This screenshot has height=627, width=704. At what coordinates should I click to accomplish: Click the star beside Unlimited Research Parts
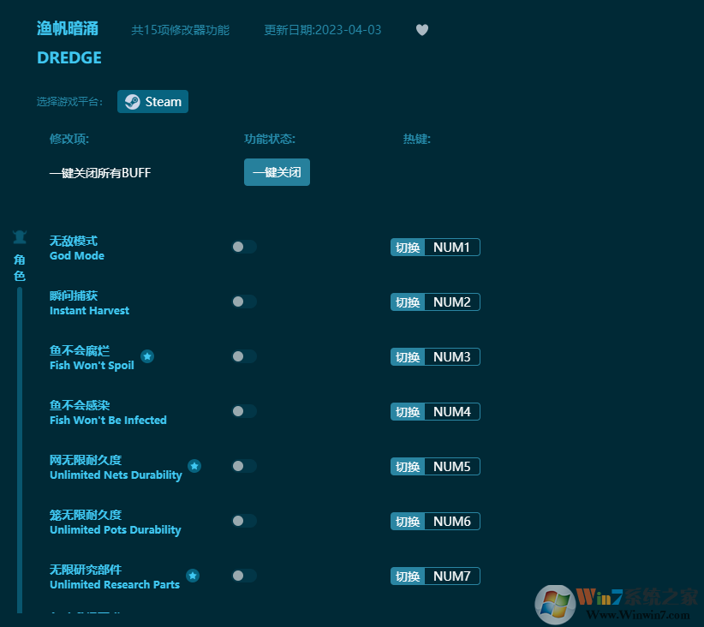tap(192, 576)
